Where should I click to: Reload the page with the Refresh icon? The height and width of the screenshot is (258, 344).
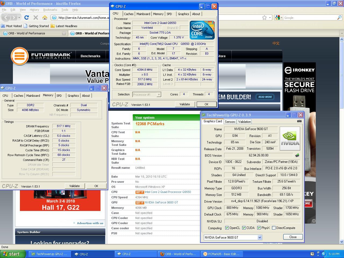point(26,17)
